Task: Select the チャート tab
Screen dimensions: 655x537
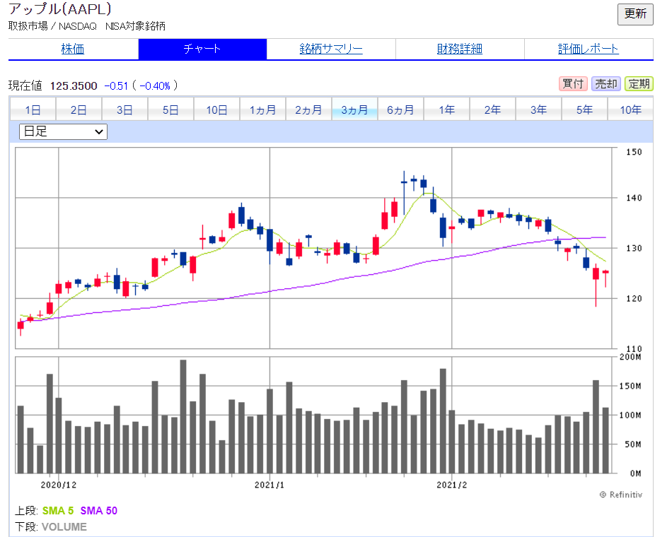Action: click(x=202, y=49)
